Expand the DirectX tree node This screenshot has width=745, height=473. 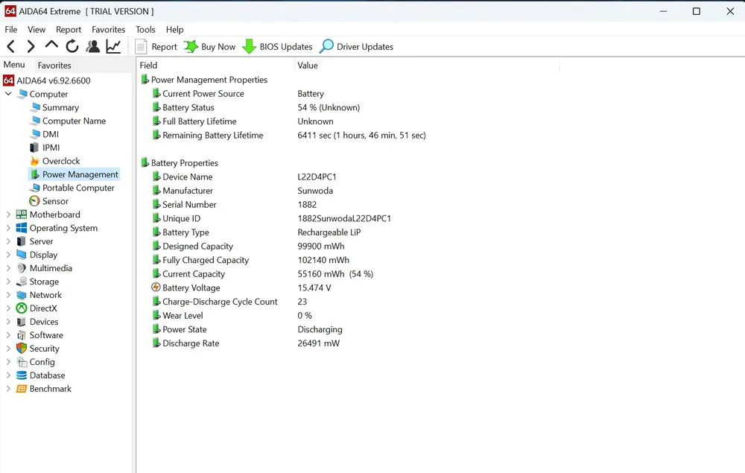8,308
